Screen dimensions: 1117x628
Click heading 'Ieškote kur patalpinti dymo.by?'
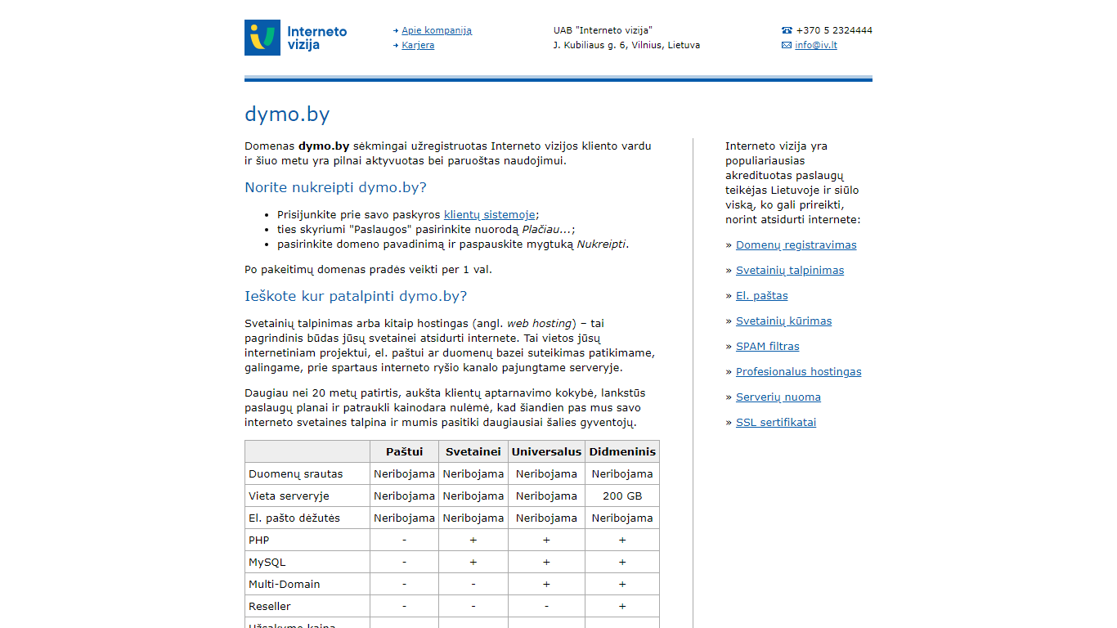(356, 296)
